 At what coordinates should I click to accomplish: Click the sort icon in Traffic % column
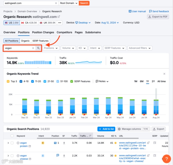(90, 136)
